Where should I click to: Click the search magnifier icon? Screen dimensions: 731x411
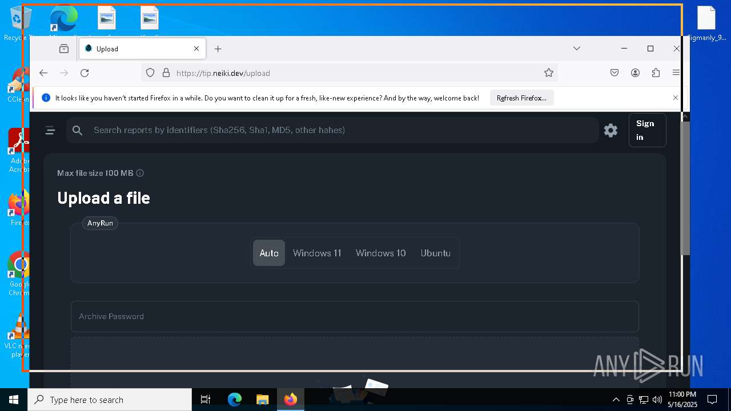78,130
